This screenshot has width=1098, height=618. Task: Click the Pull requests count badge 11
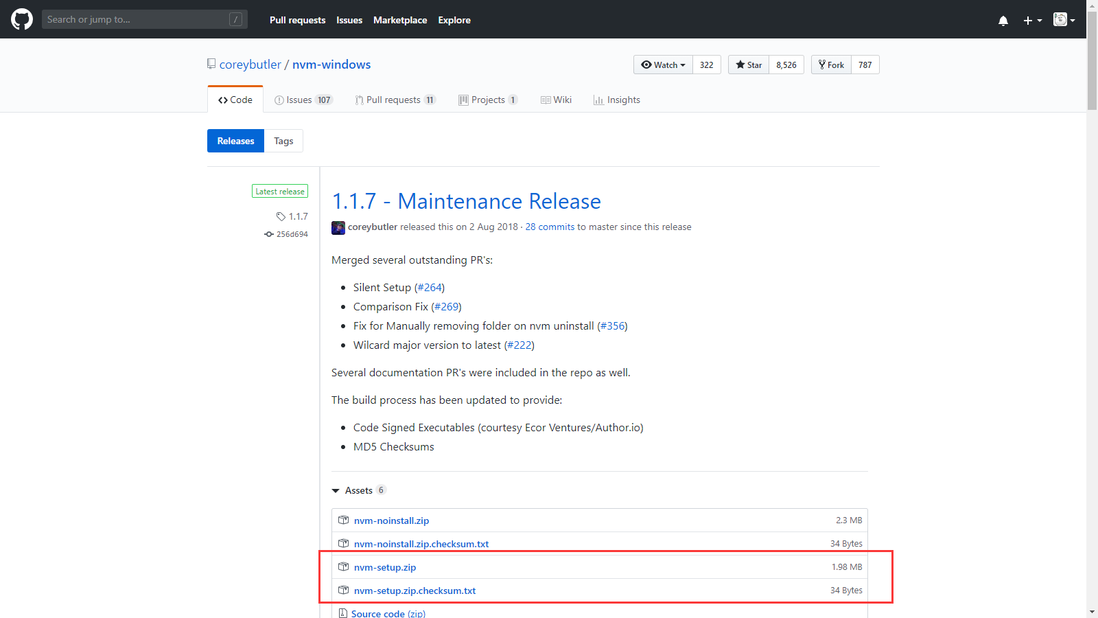click(430, 100)
